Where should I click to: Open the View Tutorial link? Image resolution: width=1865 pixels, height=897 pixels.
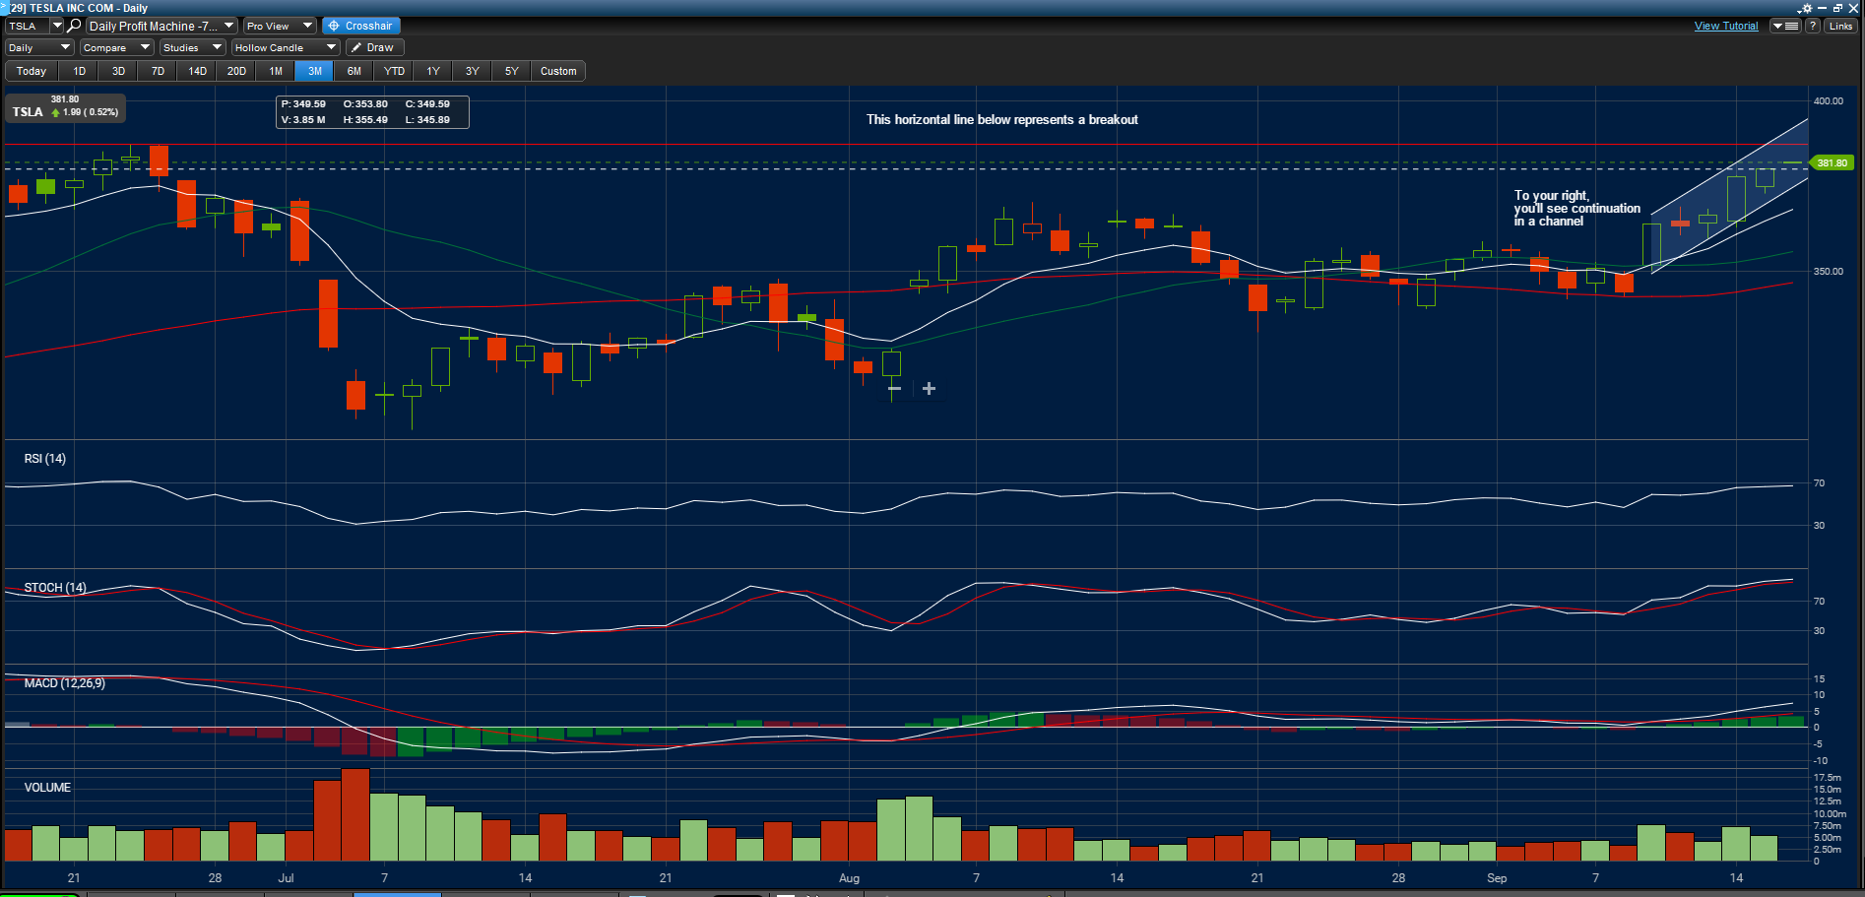(1725, 26)
